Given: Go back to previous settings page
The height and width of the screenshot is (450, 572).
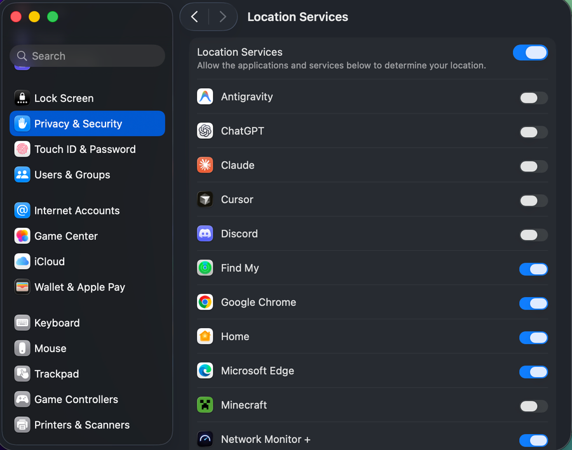Looking at the screenshot, I should [x=195, y=17].
